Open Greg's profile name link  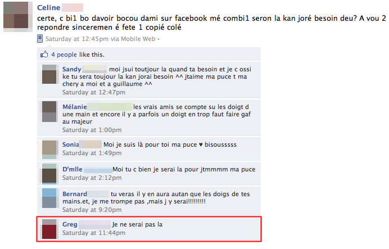coord(70,224)
